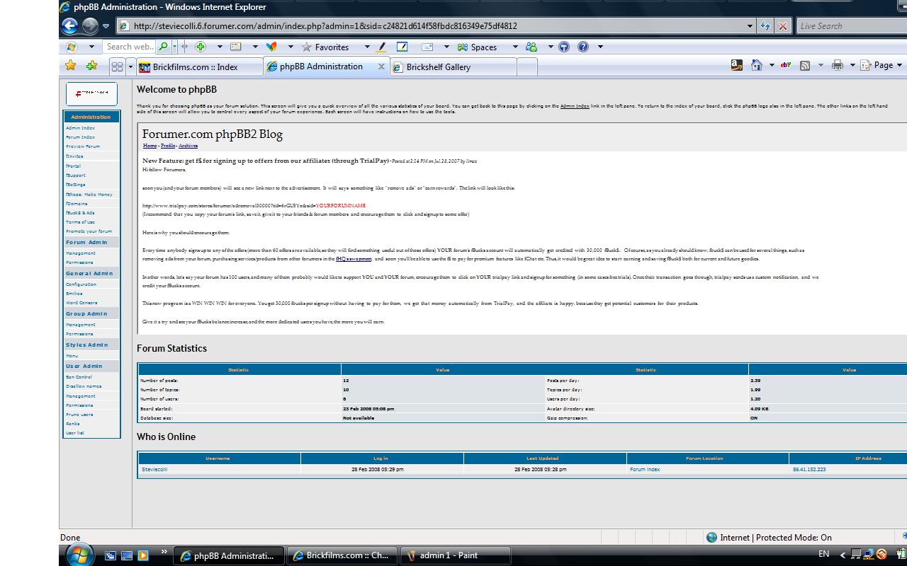Open the Preview Forum sidebar link

(83, 146)
